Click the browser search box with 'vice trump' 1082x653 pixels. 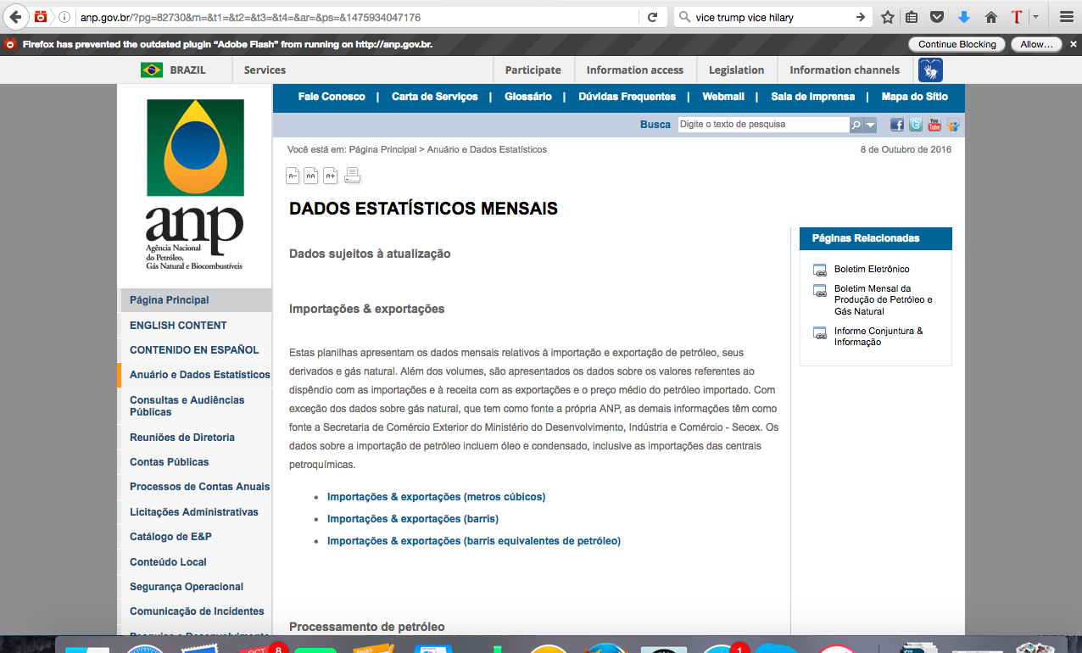click(x=772, y=17)
